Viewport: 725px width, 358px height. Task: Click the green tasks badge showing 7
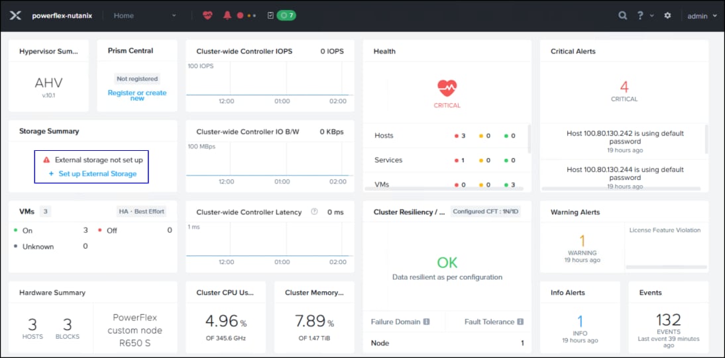286,15
